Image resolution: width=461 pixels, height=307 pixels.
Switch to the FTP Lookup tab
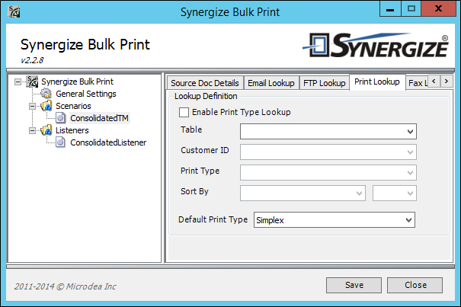coord(325,83)
